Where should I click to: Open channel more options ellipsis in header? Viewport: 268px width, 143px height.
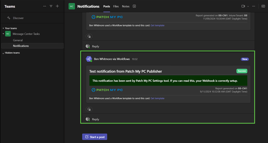[x=254, y=6]
